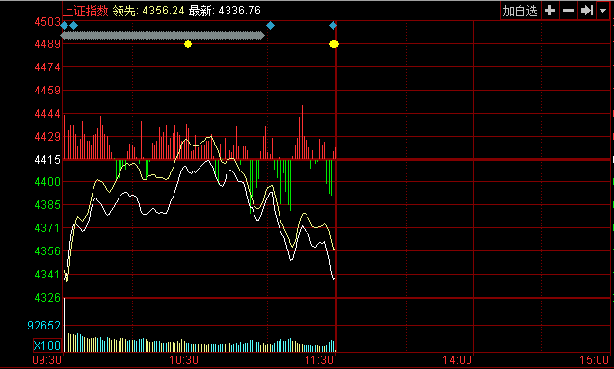The width and height of the screenshot is (614, 369).
Task: Click the 10:30 time axis label
Action: [184, 360]
